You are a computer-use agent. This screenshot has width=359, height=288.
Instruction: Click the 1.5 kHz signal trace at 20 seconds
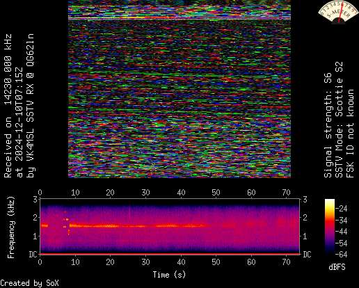coord(111,225)
